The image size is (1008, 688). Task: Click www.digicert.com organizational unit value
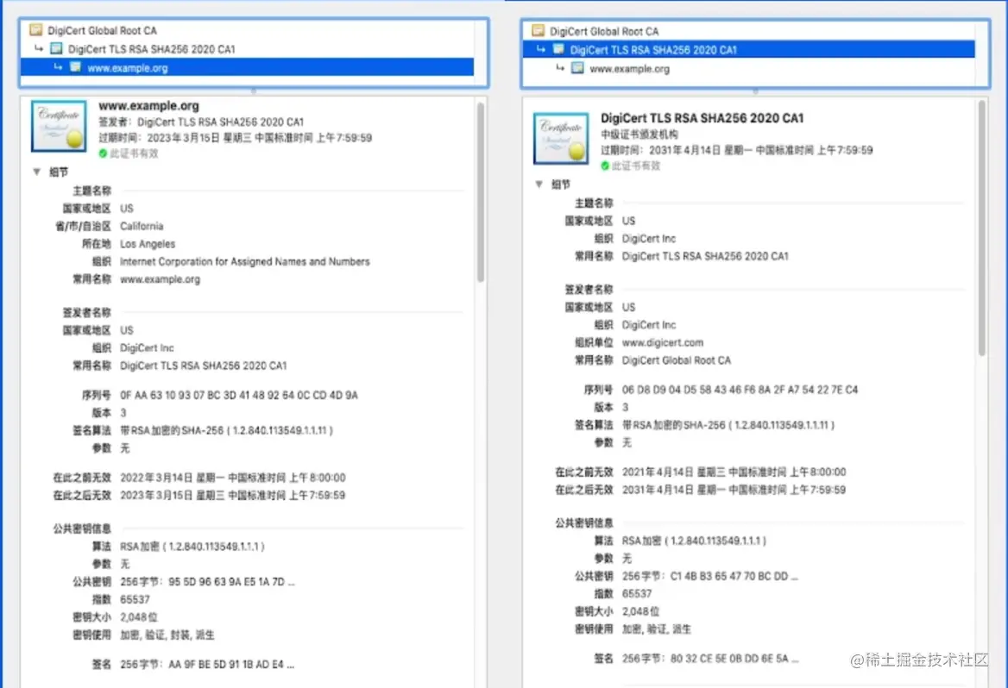point(662,342)
